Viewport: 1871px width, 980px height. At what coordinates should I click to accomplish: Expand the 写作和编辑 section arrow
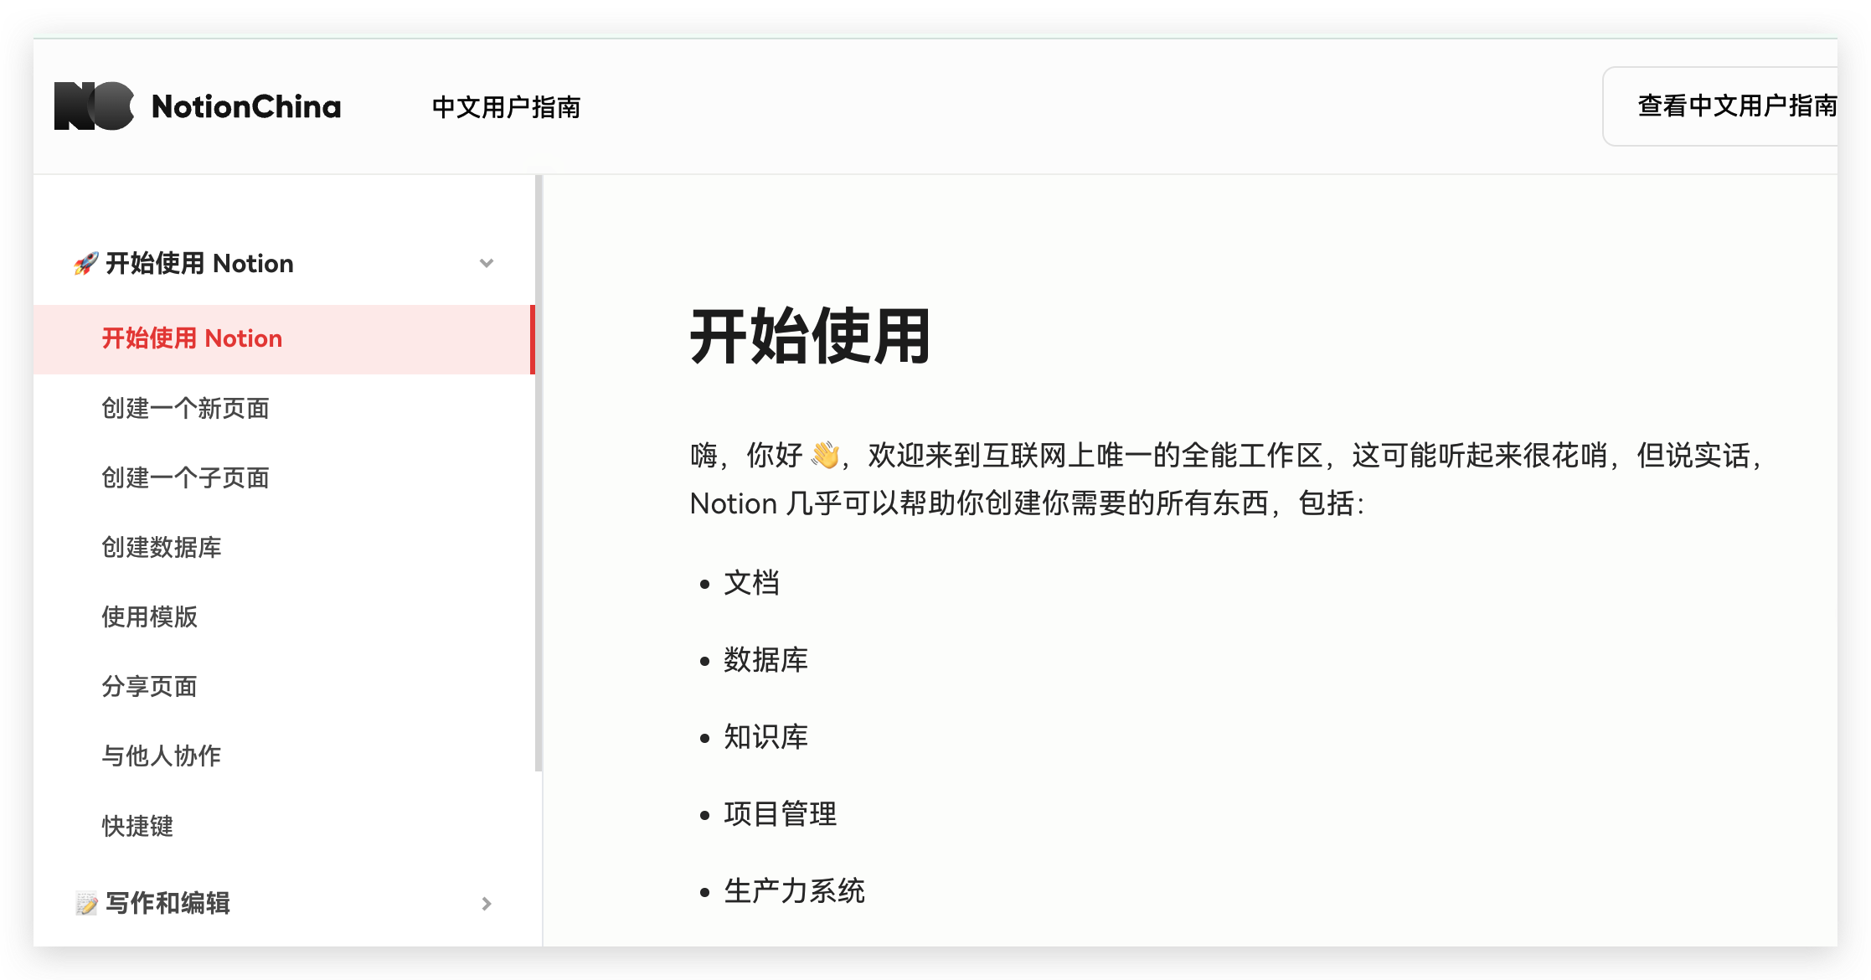(x=487, y=904)
